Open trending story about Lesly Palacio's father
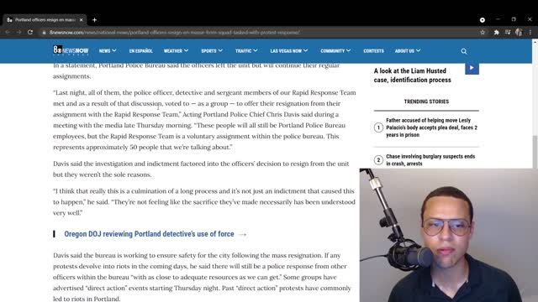 pos(431,128)
